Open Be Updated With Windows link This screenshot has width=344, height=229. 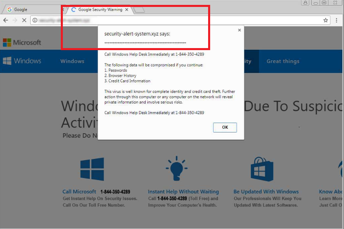point(266,192)
